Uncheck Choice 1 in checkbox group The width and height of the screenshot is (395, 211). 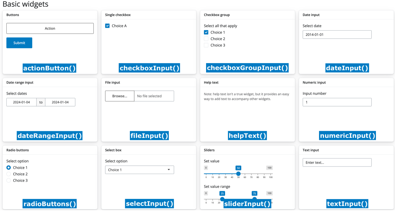(x=206, y=32)
